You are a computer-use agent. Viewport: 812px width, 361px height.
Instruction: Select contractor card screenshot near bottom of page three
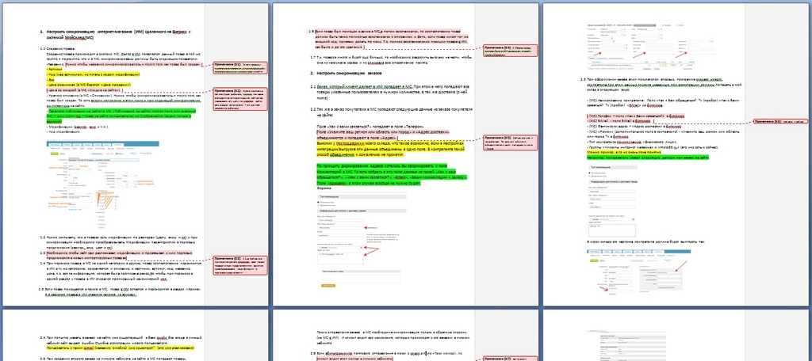(x=638, y=272)
